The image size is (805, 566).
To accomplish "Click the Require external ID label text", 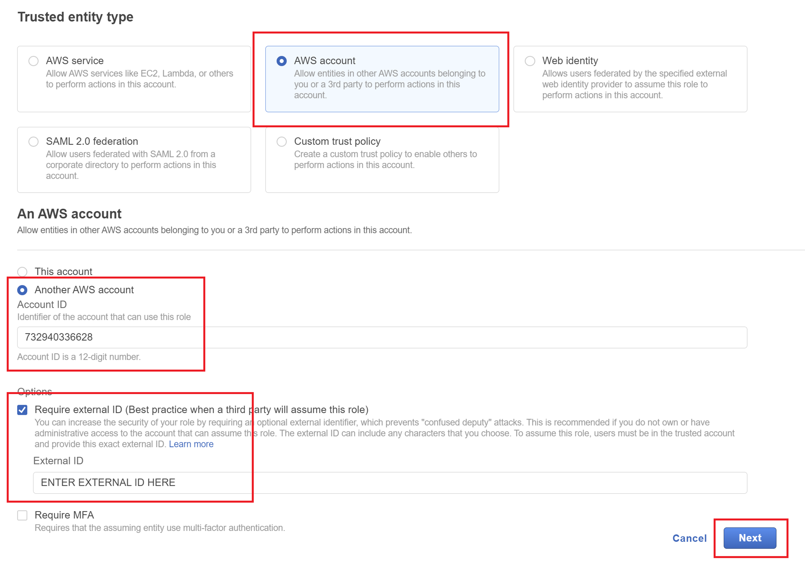I will tap(201, 409).
